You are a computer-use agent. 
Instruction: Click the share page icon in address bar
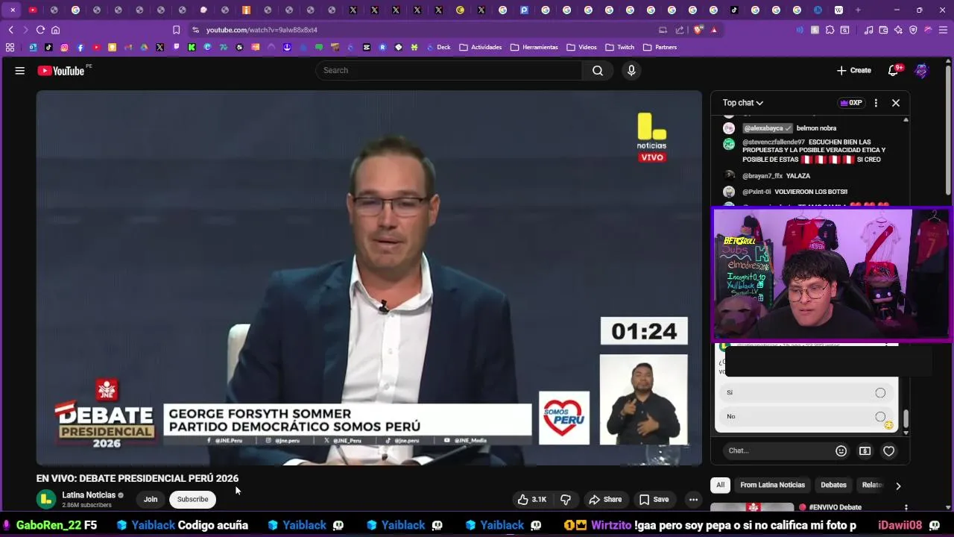coord(680,30)
